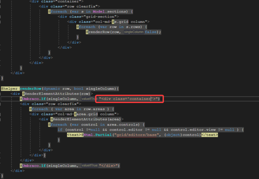Click '@s.grid' in the col-md class

tap(120, 22)
